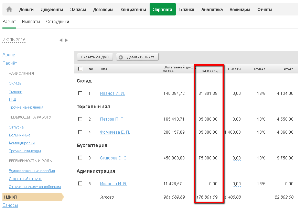Click Сидоров's 0,00 deduction value
This screenshot has height=212, width=301.
(237, 158)
